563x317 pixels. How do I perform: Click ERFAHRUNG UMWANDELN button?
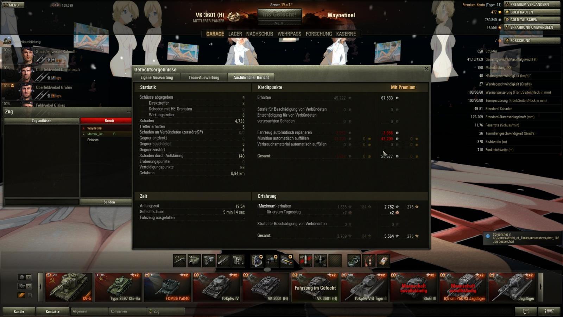click(532, 27)
